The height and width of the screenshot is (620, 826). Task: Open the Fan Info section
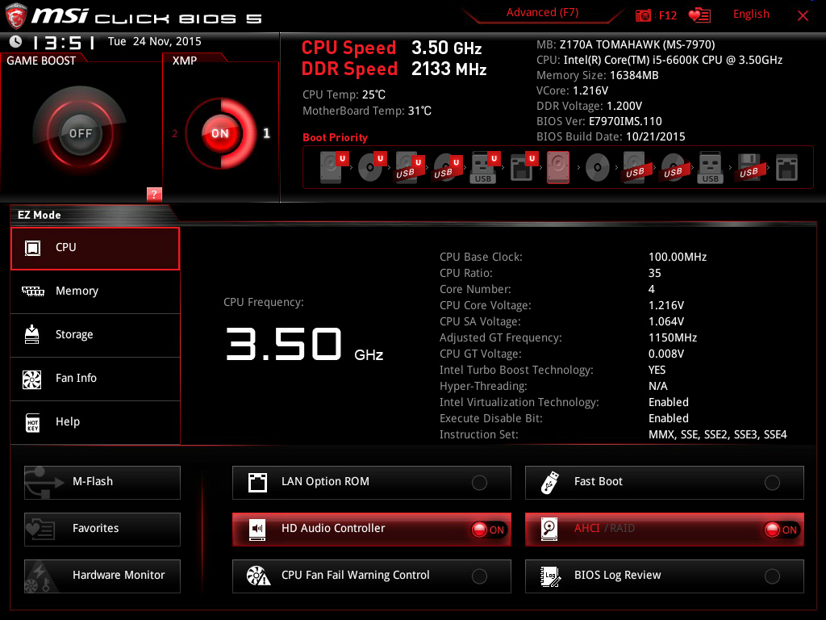point(95,379)
